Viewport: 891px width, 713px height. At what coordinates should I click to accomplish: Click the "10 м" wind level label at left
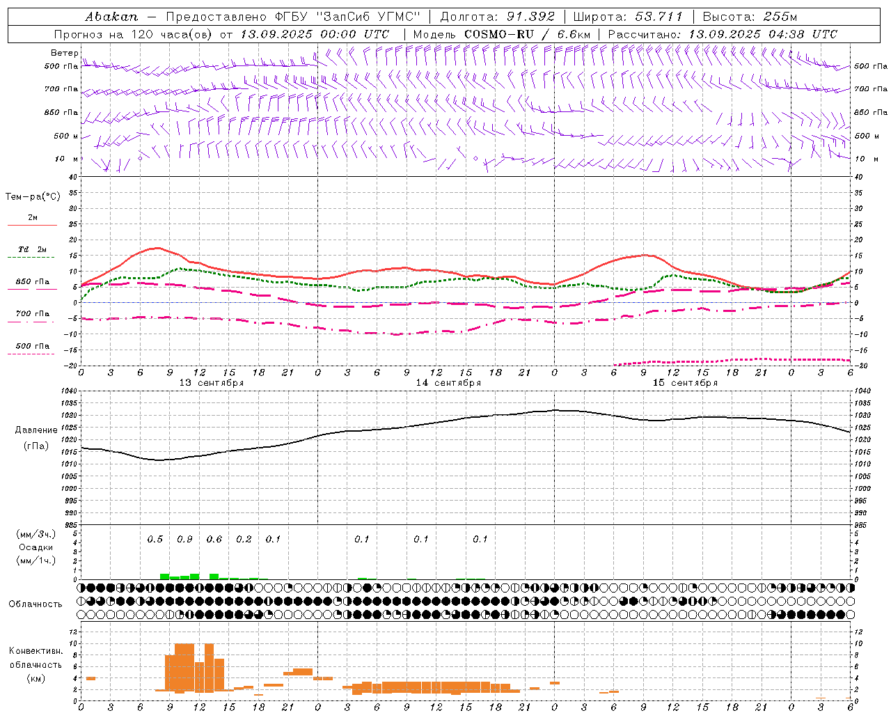coord(67,159)
